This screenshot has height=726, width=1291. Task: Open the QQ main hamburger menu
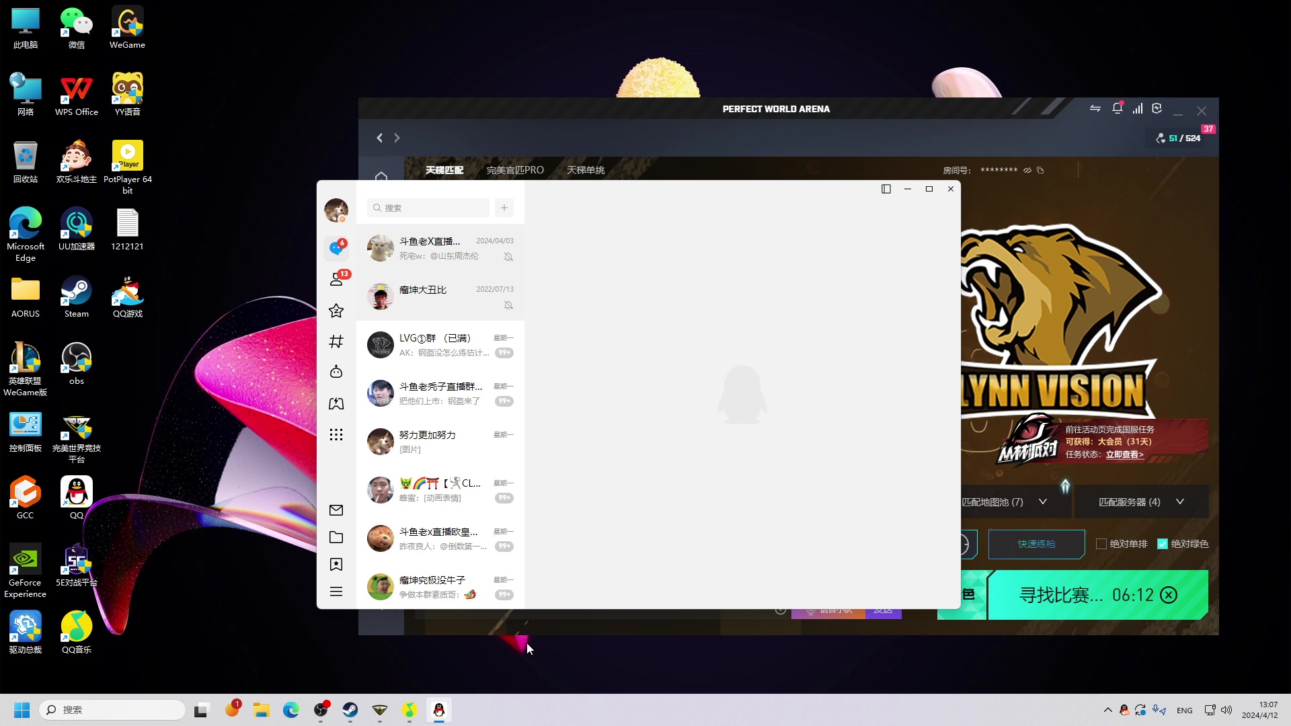point(336,592)
